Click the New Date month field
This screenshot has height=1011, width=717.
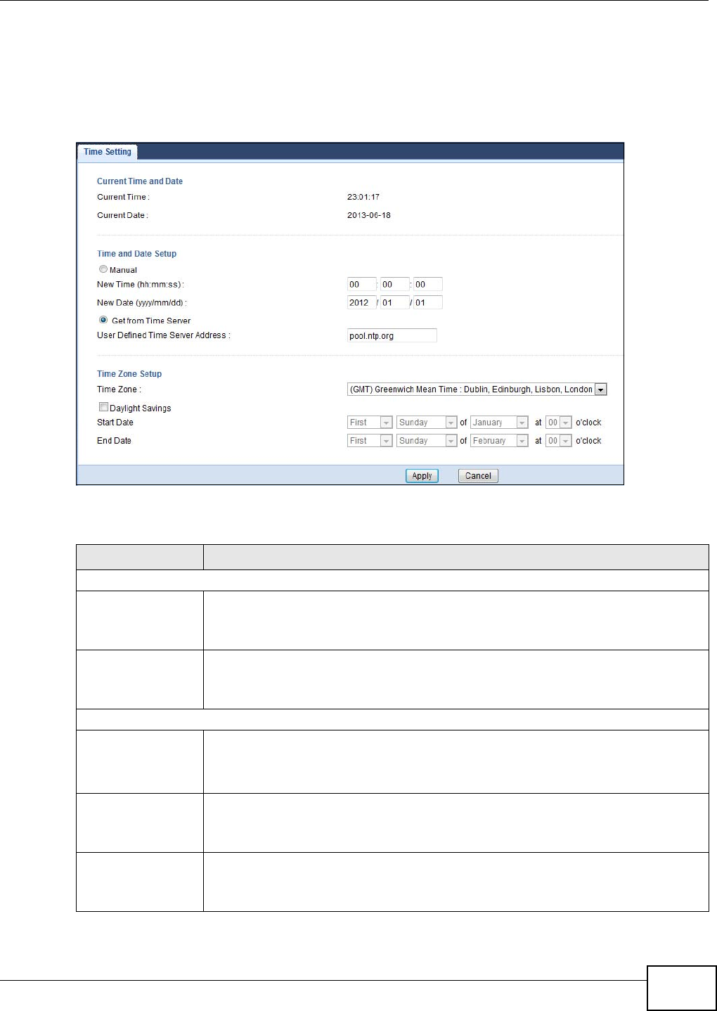pyautogui.click(x=394, y=302)
